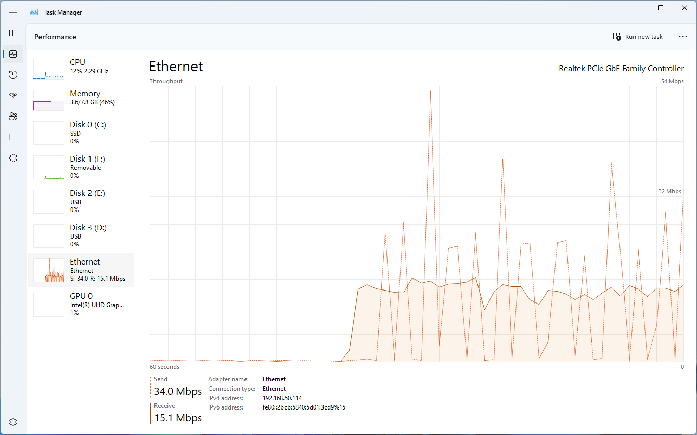Image resolution: width=697 pixels, height=435 pixels.
Task: Open the three-dot more options menu
Action: [x=683, y=37]
